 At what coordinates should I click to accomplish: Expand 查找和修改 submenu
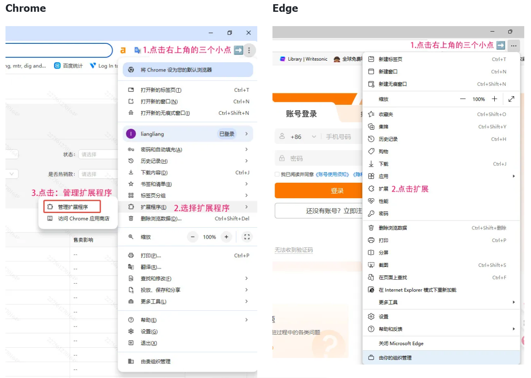click(188, 278)
